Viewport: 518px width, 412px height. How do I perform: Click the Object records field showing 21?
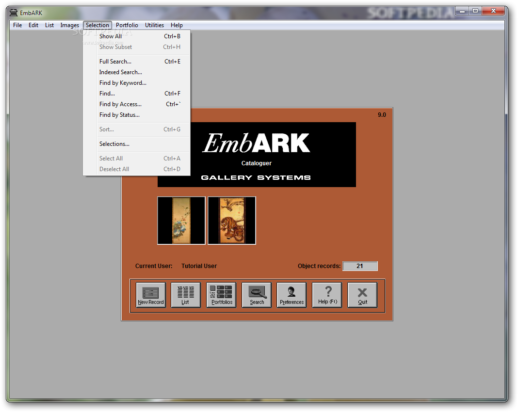click(360, 266)
